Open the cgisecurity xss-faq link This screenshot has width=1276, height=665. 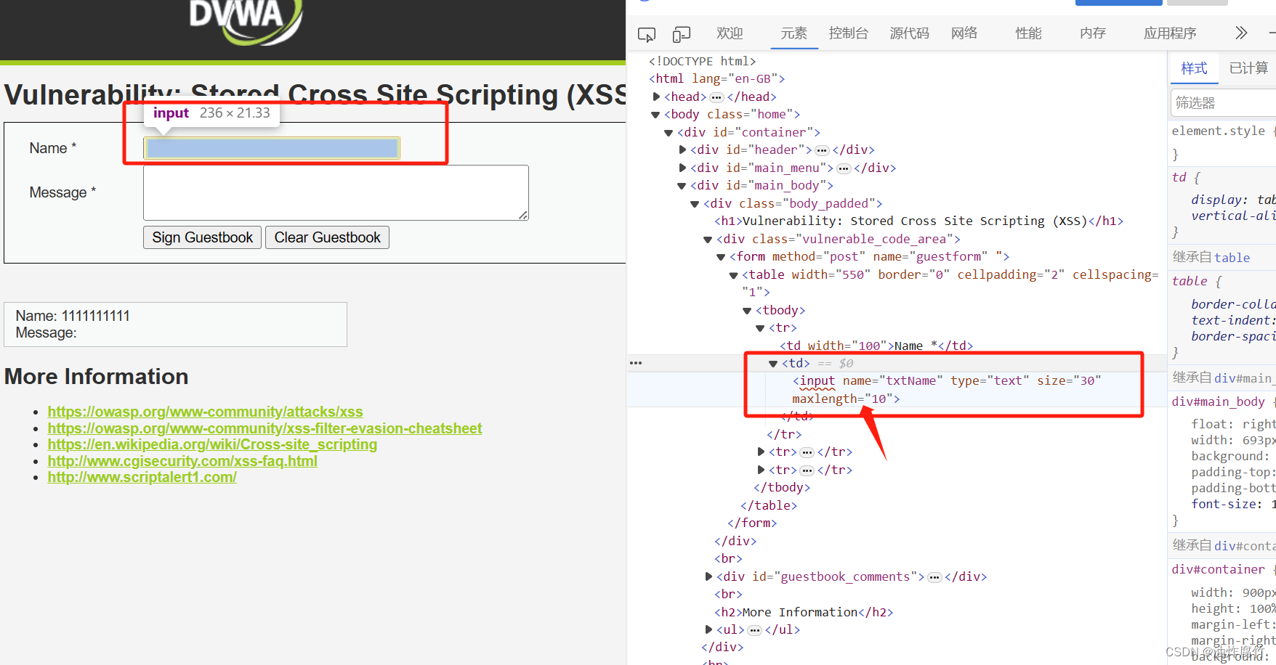182,461
